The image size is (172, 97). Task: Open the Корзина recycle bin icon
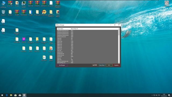(x=3, y=13)
